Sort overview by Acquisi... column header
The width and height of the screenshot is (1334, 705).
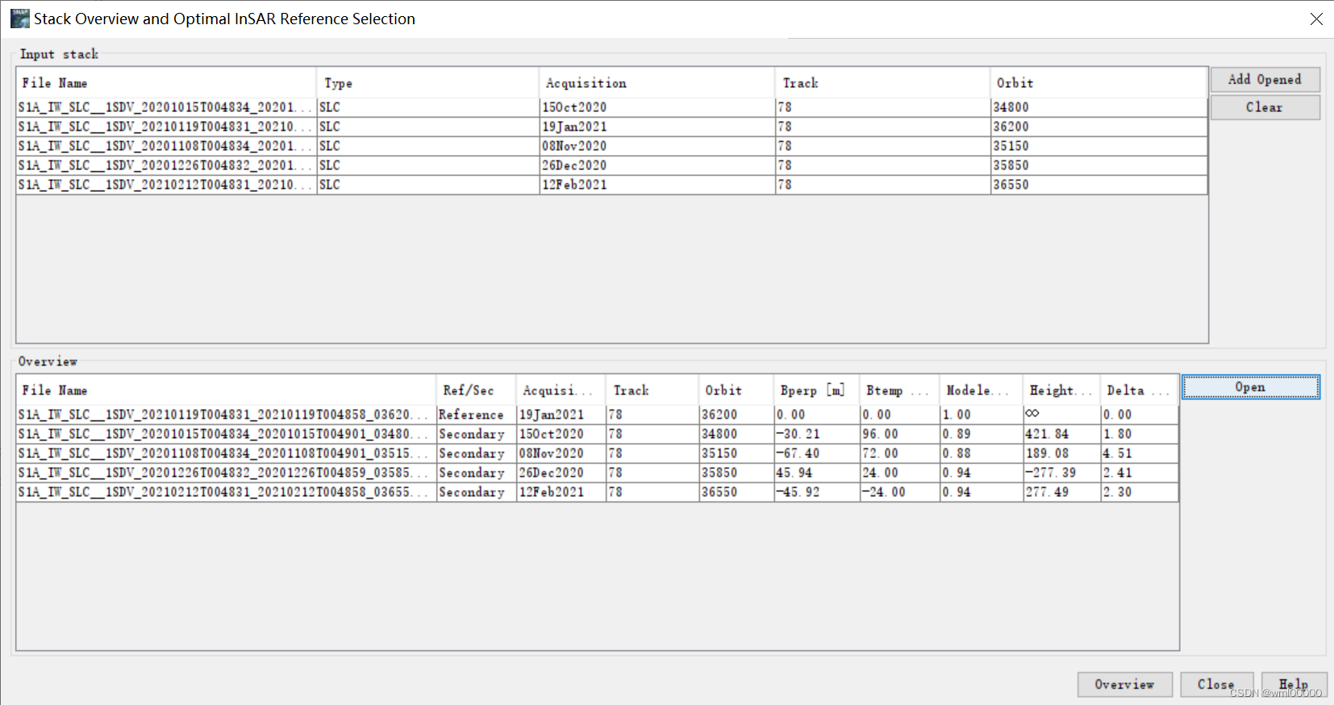point(561,390)
